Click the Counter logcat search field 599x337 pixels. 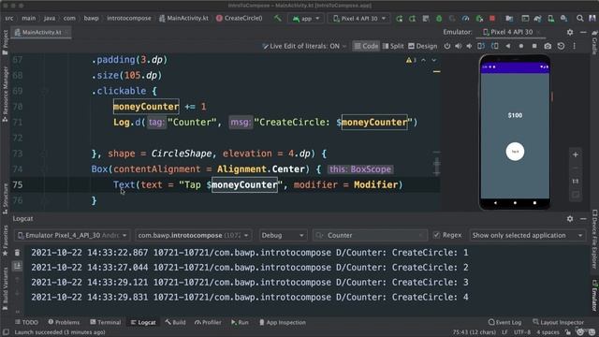click(x=370, y=235)
